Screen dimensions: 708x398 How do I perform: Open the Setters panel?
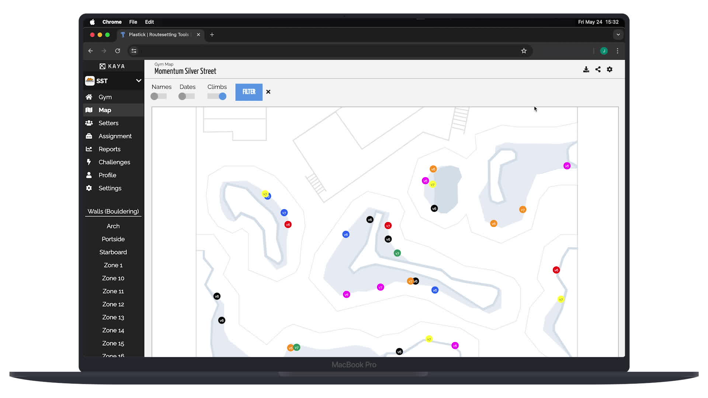[x=108, y=123]
